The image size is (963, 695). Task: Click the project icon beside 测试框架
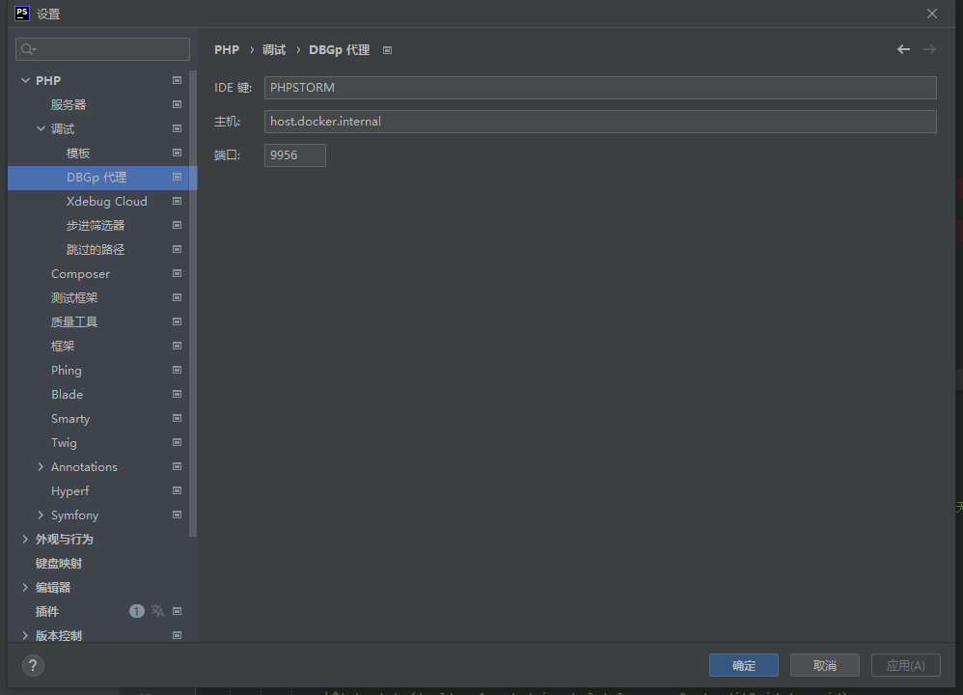tap(177, 297)
